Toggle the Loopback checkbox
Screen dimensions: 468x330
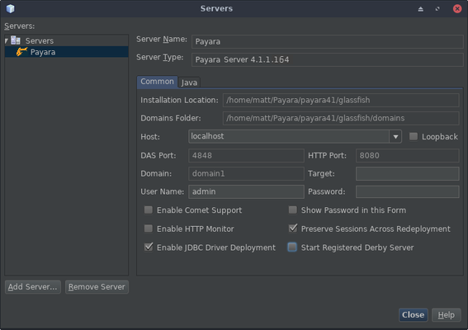(x=414, y=136)
